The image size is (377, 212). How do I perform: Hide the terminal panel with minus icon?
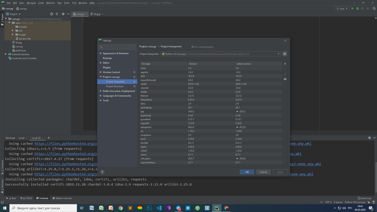(374, 138)
